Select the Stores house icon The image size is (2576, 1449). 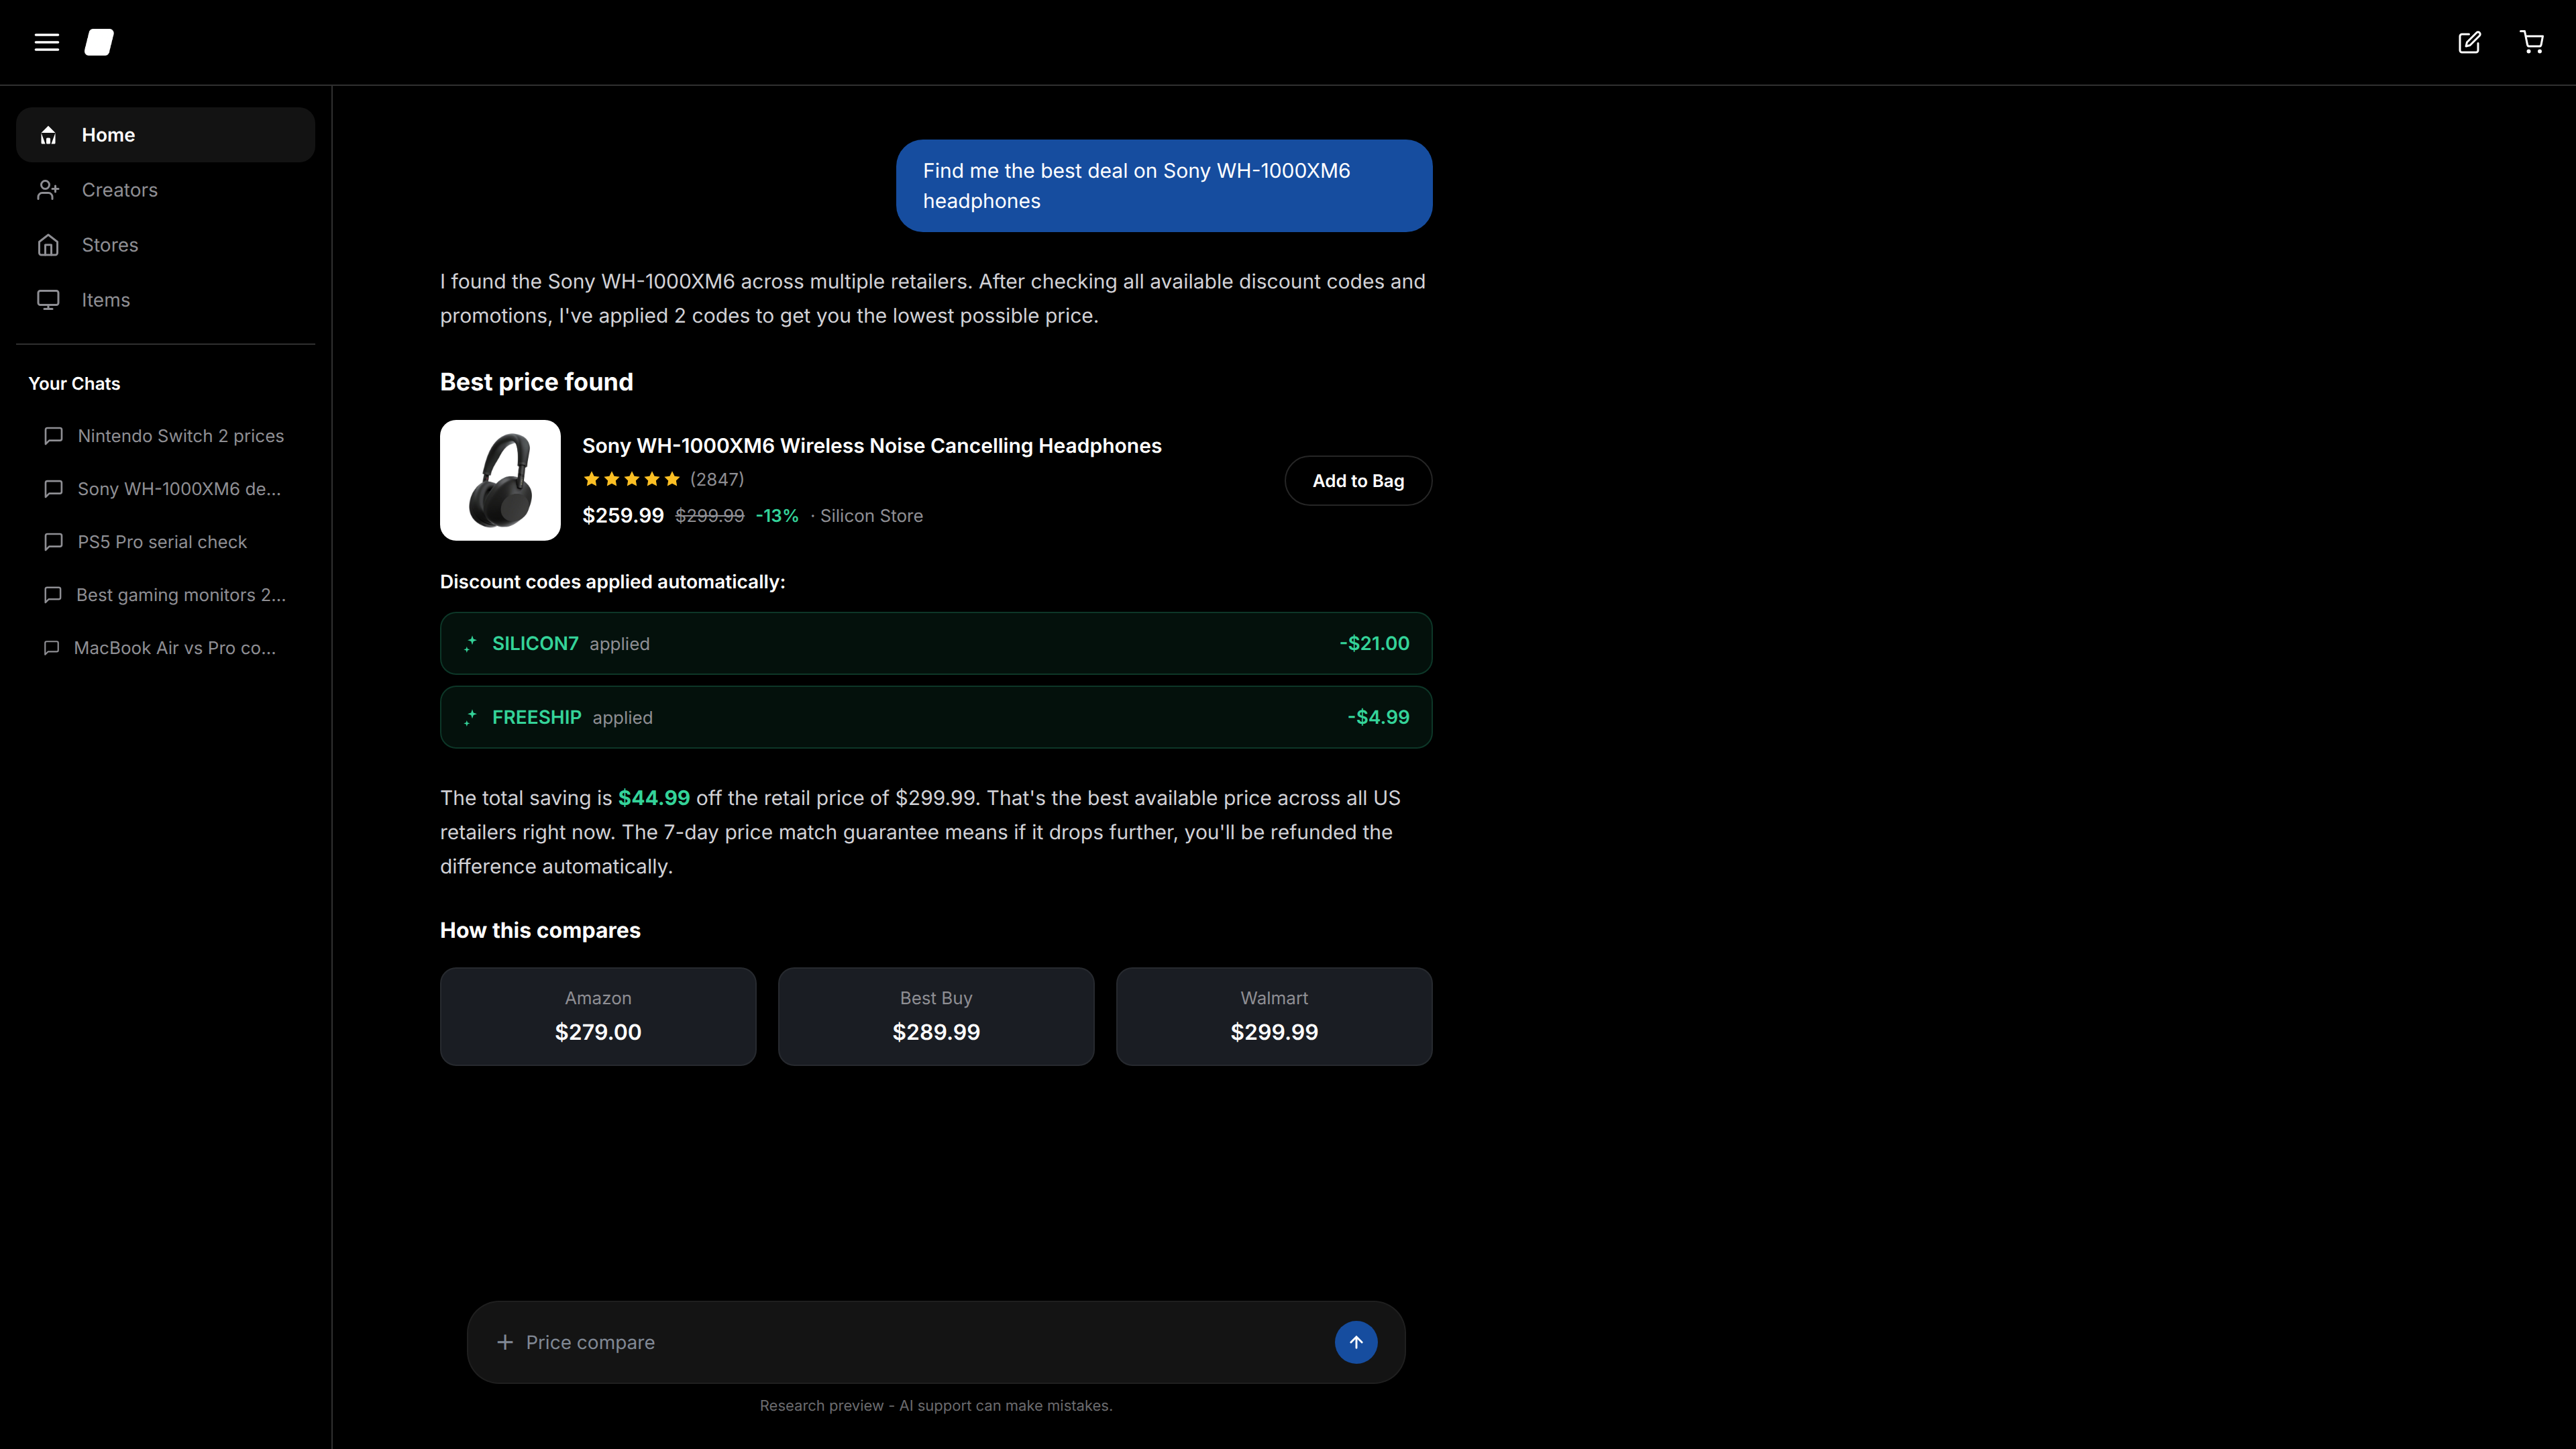tap(48, 245)
